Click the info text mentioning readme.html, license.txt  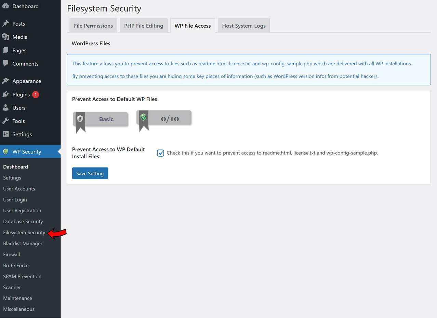point(242,64)
